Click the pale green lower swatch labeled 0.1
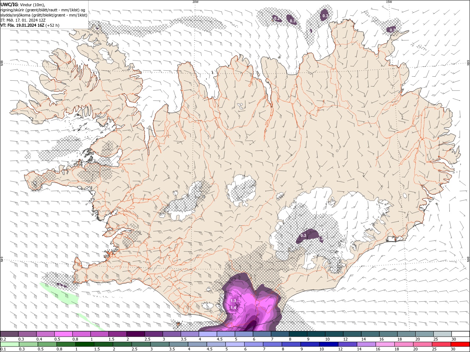The image size is (470, 352). 10,344
